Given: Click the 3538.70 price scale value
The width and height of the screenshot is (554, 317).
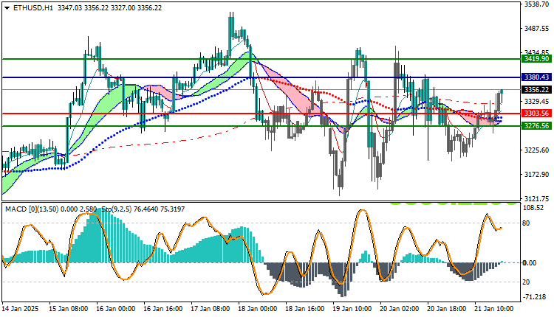Looking at the screenshot, I should [536, 4].
